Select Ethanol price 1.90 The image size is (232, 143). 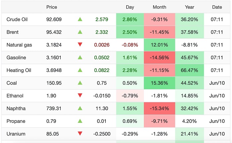51,96
